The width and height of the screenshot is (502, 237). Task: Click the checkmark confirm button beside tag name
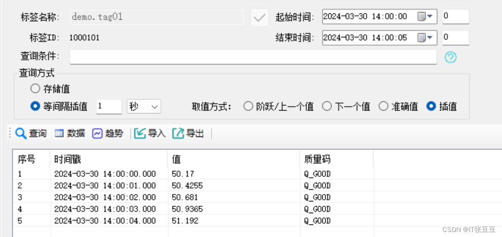pos(259,18)
